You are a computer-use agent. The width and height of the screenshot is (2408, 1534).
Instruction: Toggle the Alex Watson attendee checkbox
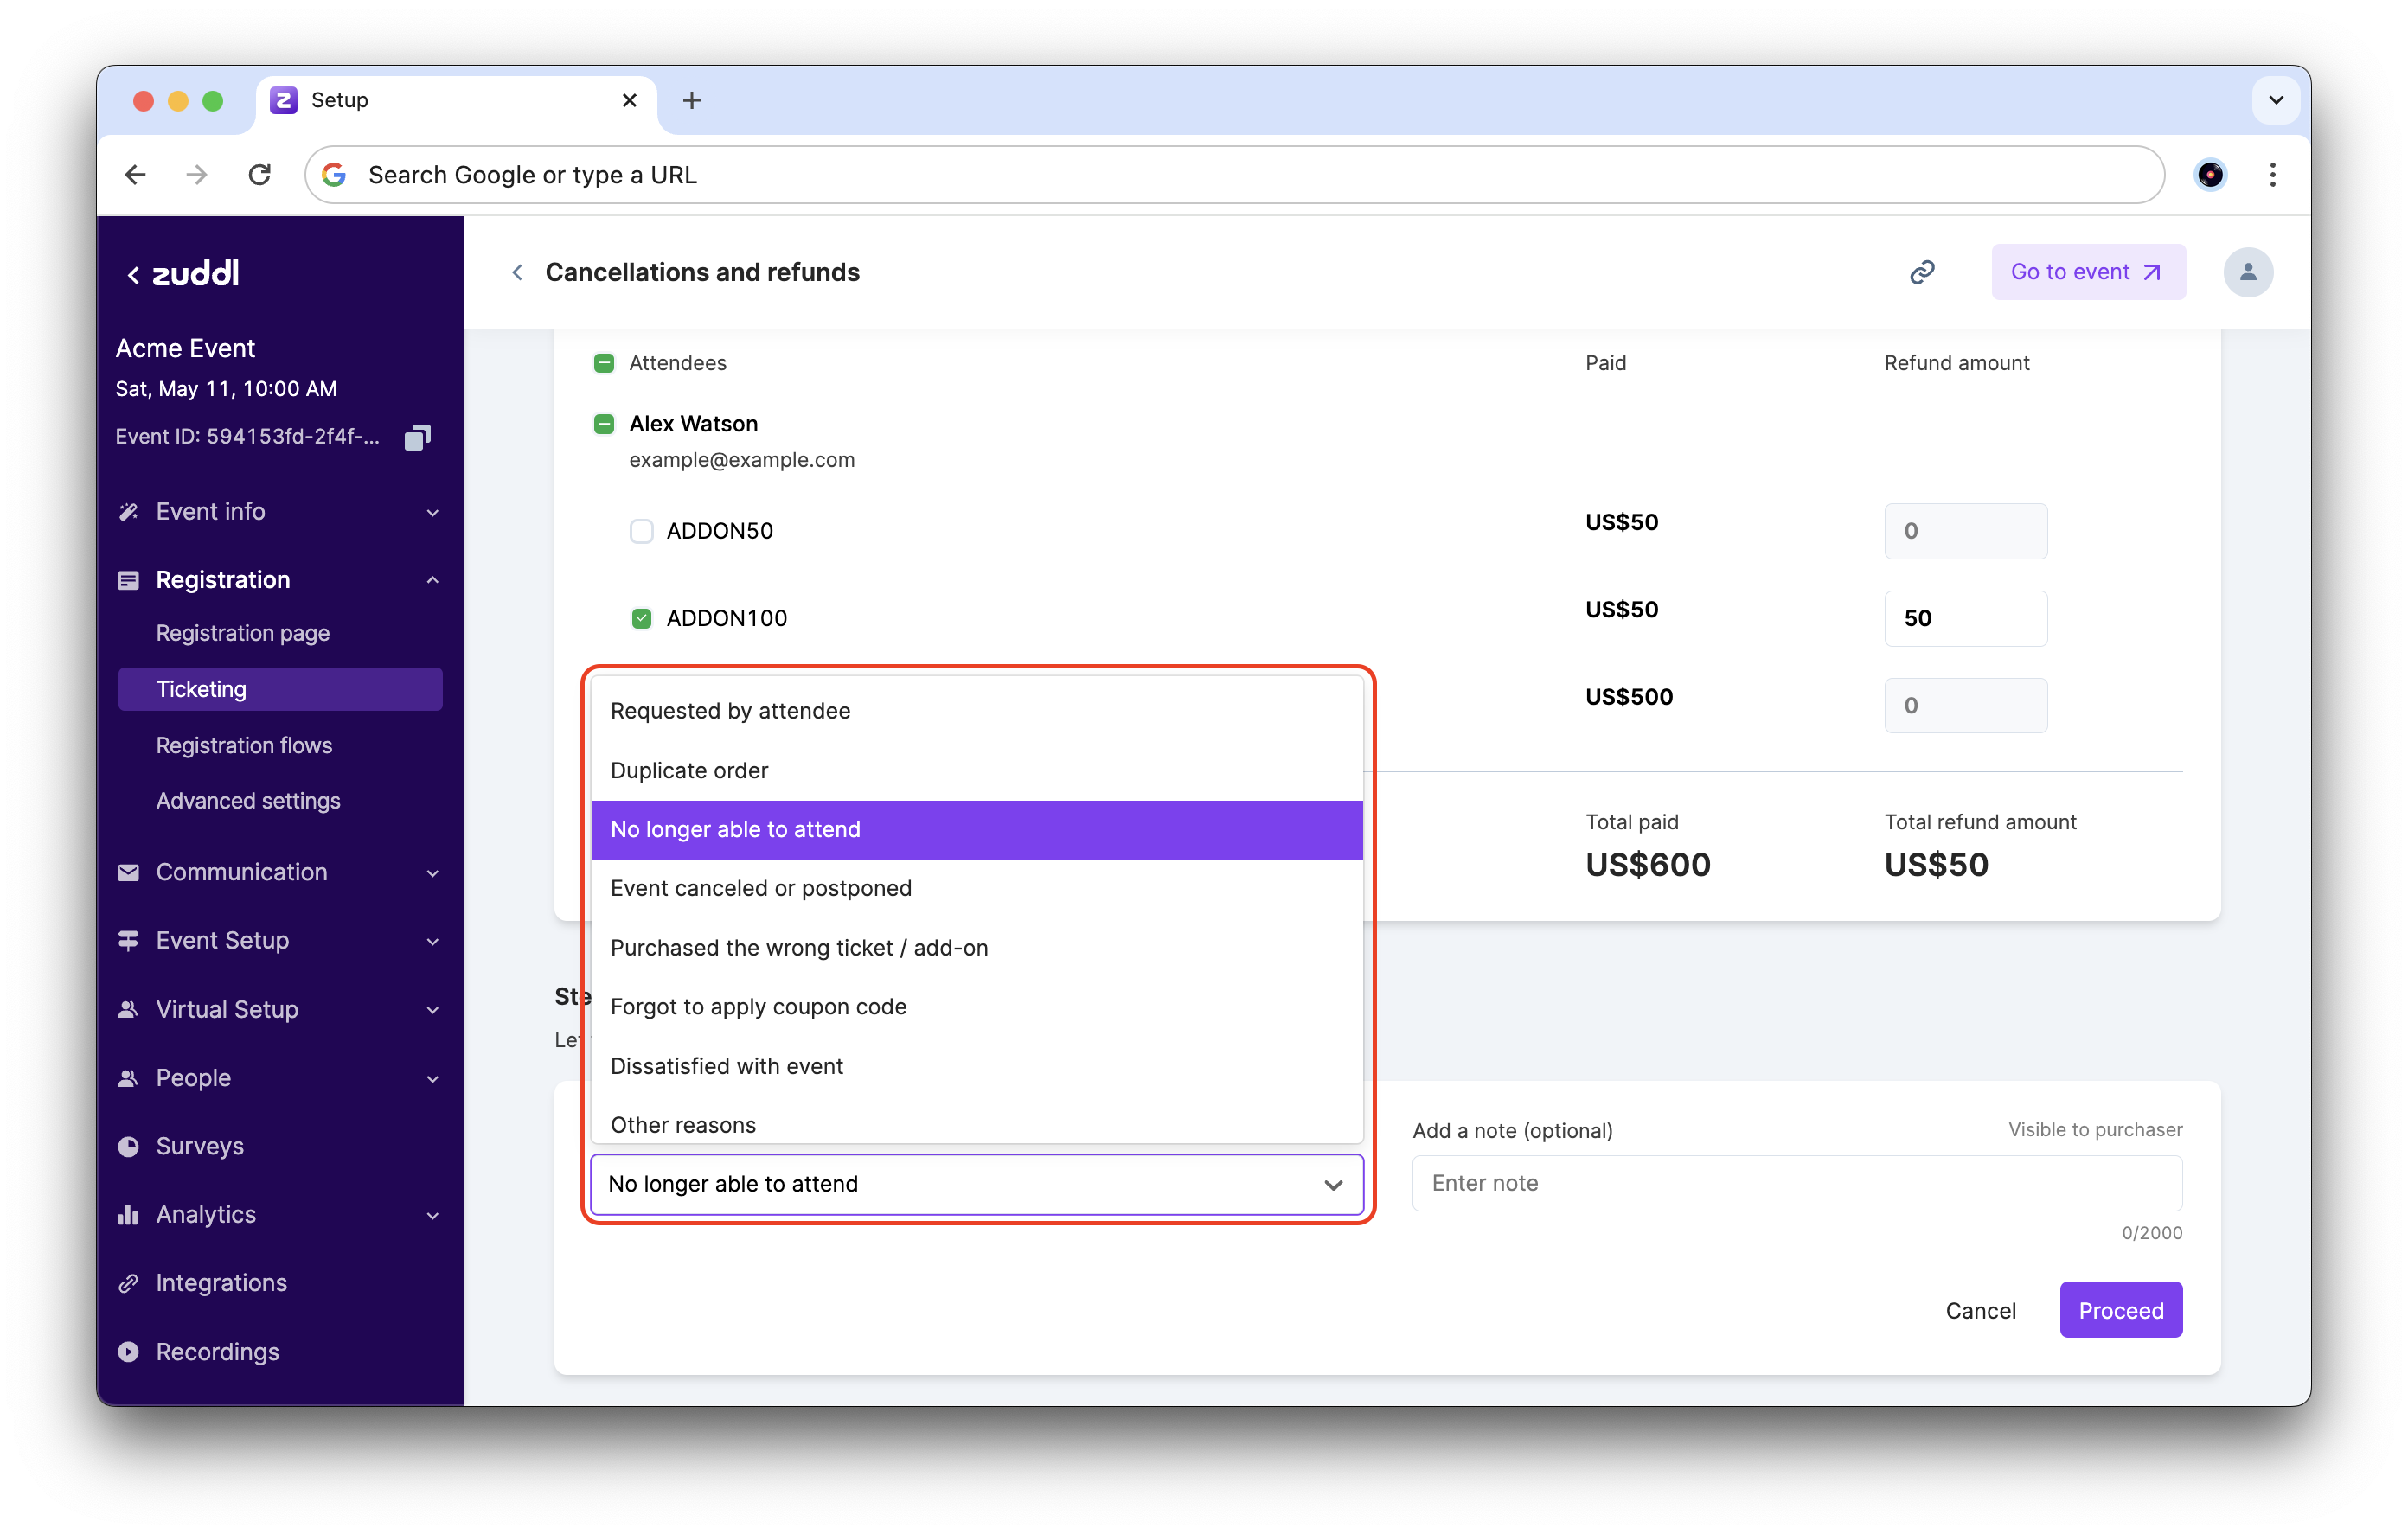click(603, 424)
